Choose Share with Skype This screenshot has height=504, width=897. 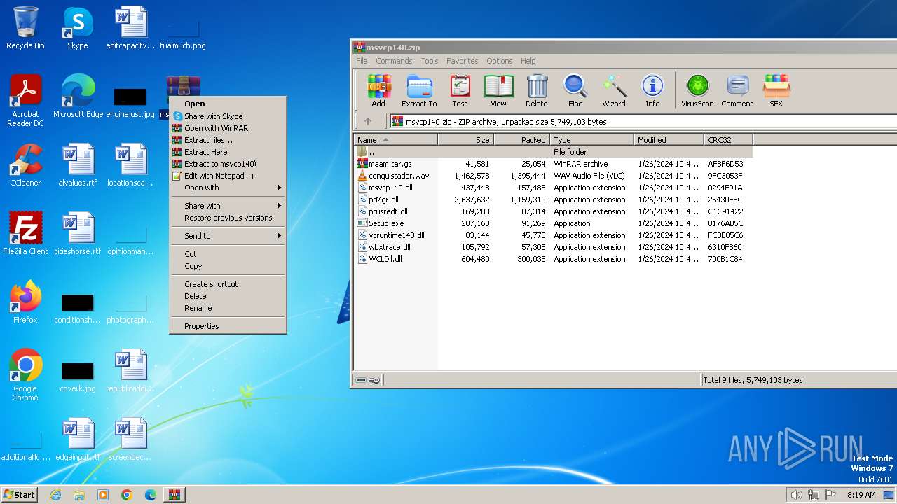(228, 116)
